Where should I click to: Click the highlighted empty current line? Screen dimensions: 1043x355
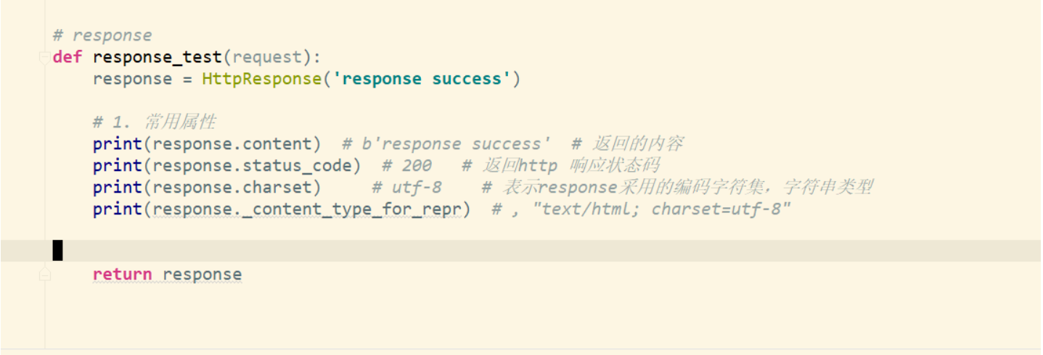point(508,251)
